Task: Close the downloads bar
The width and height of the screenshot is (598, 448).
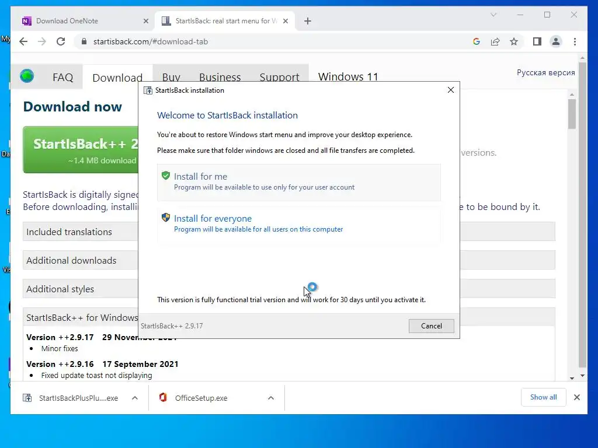Action: coord(576,397)
